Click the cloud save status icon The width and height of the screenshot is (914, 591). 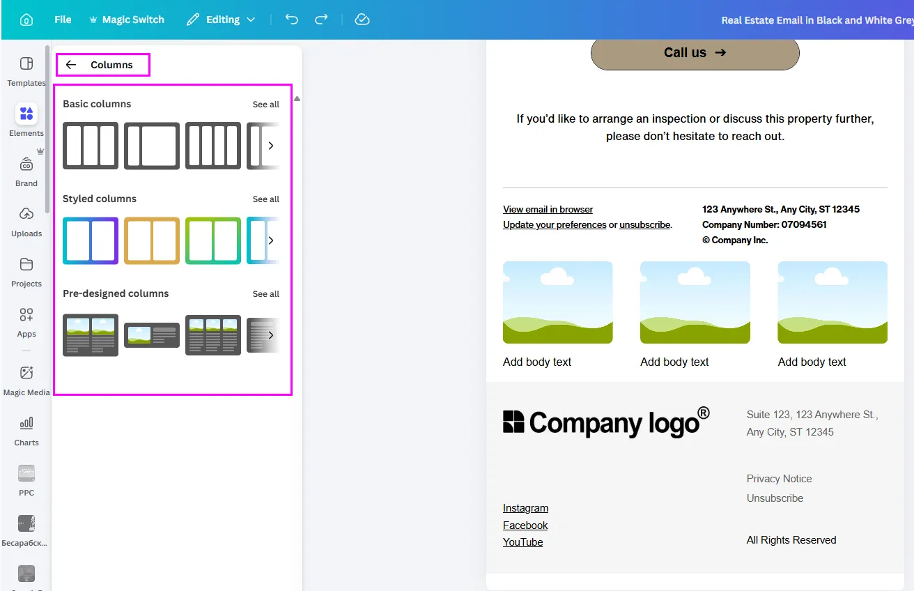point(362,20)
